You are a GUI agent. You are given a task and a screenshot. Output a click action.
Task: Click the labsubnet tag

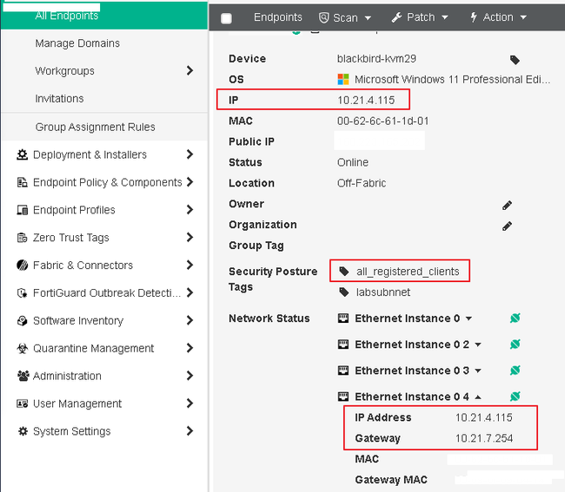point(381,292)
